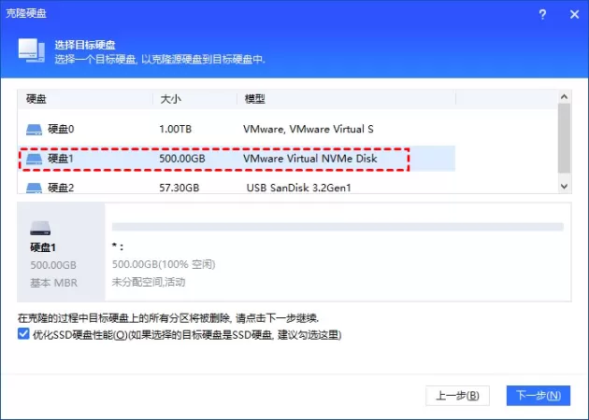Click the 1.00TB size cell
Image resolution: width=589 pixels, height=420 pixels.
176,130
